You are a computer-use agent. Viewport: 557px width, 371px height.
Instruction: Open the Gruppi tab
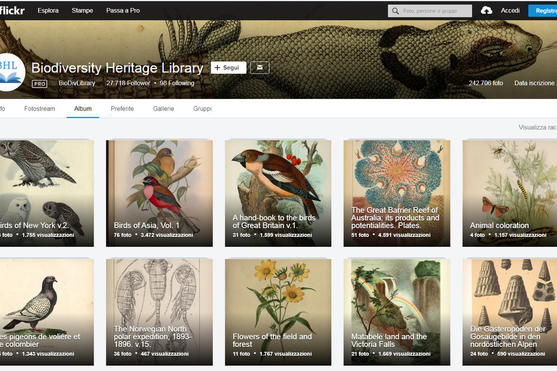coord(202,109)
